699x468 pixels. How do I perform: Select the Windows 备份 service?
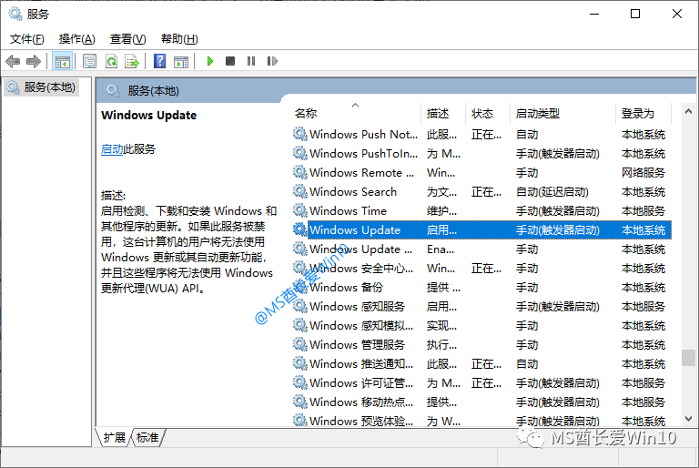tap(481, 287)
